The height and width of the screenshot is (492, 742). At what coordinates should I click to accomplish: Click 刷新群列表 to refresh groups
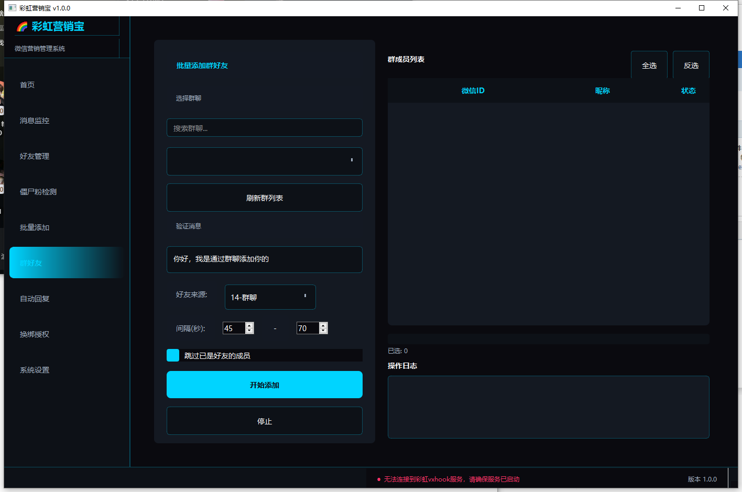point(265,198)
